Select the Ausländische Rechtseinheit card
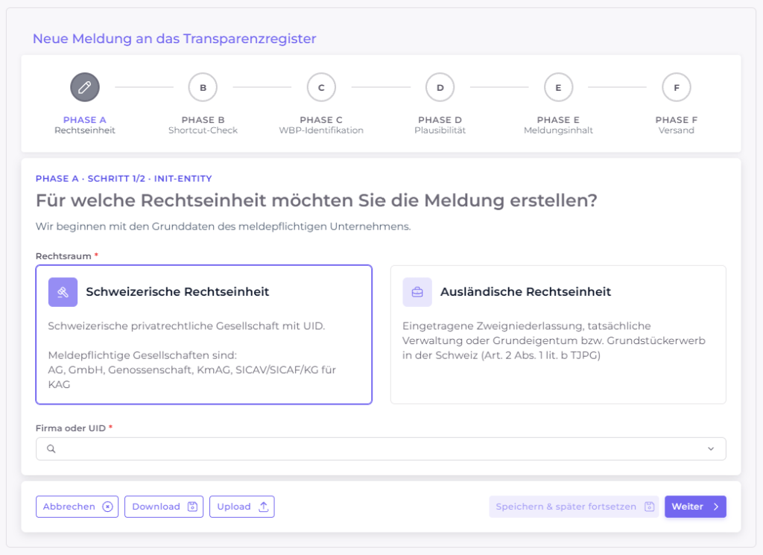The height and width of the screenshot is (555, 763). [558, 334]
